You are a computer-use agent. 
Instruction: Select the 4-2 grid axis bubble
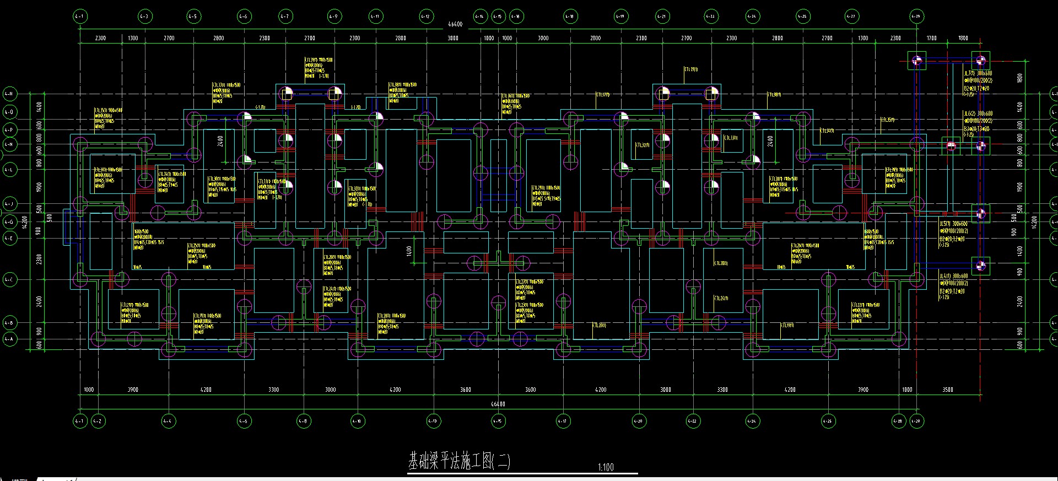click(98, 421)
